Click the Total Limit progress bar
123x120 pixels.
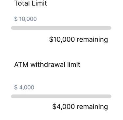pos(61,28)
